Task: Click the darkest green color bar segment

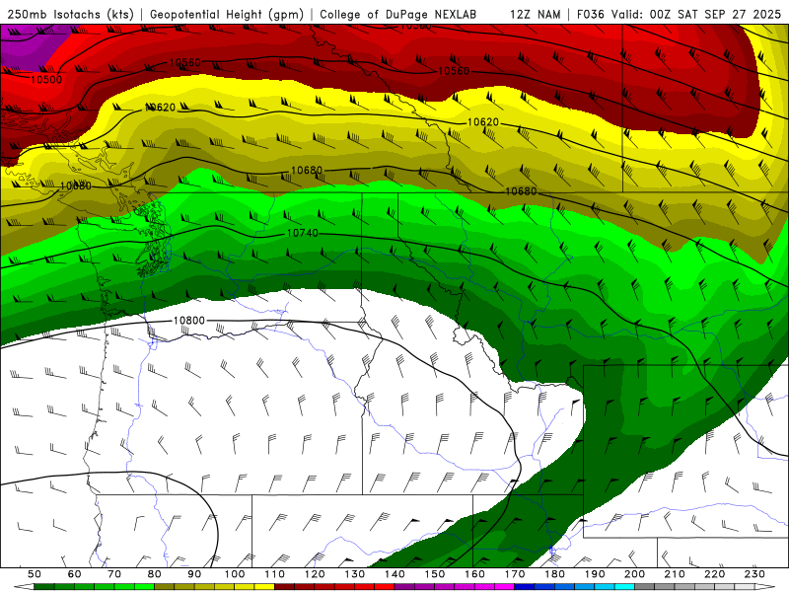Action: (43, 587)
